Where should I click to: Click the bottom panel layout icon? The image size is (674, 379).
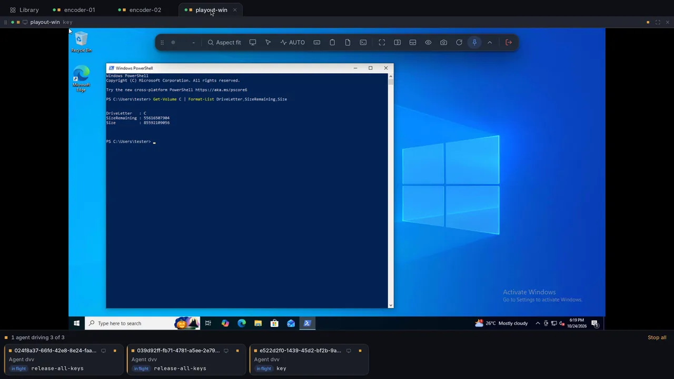click(x=413, y=43)
